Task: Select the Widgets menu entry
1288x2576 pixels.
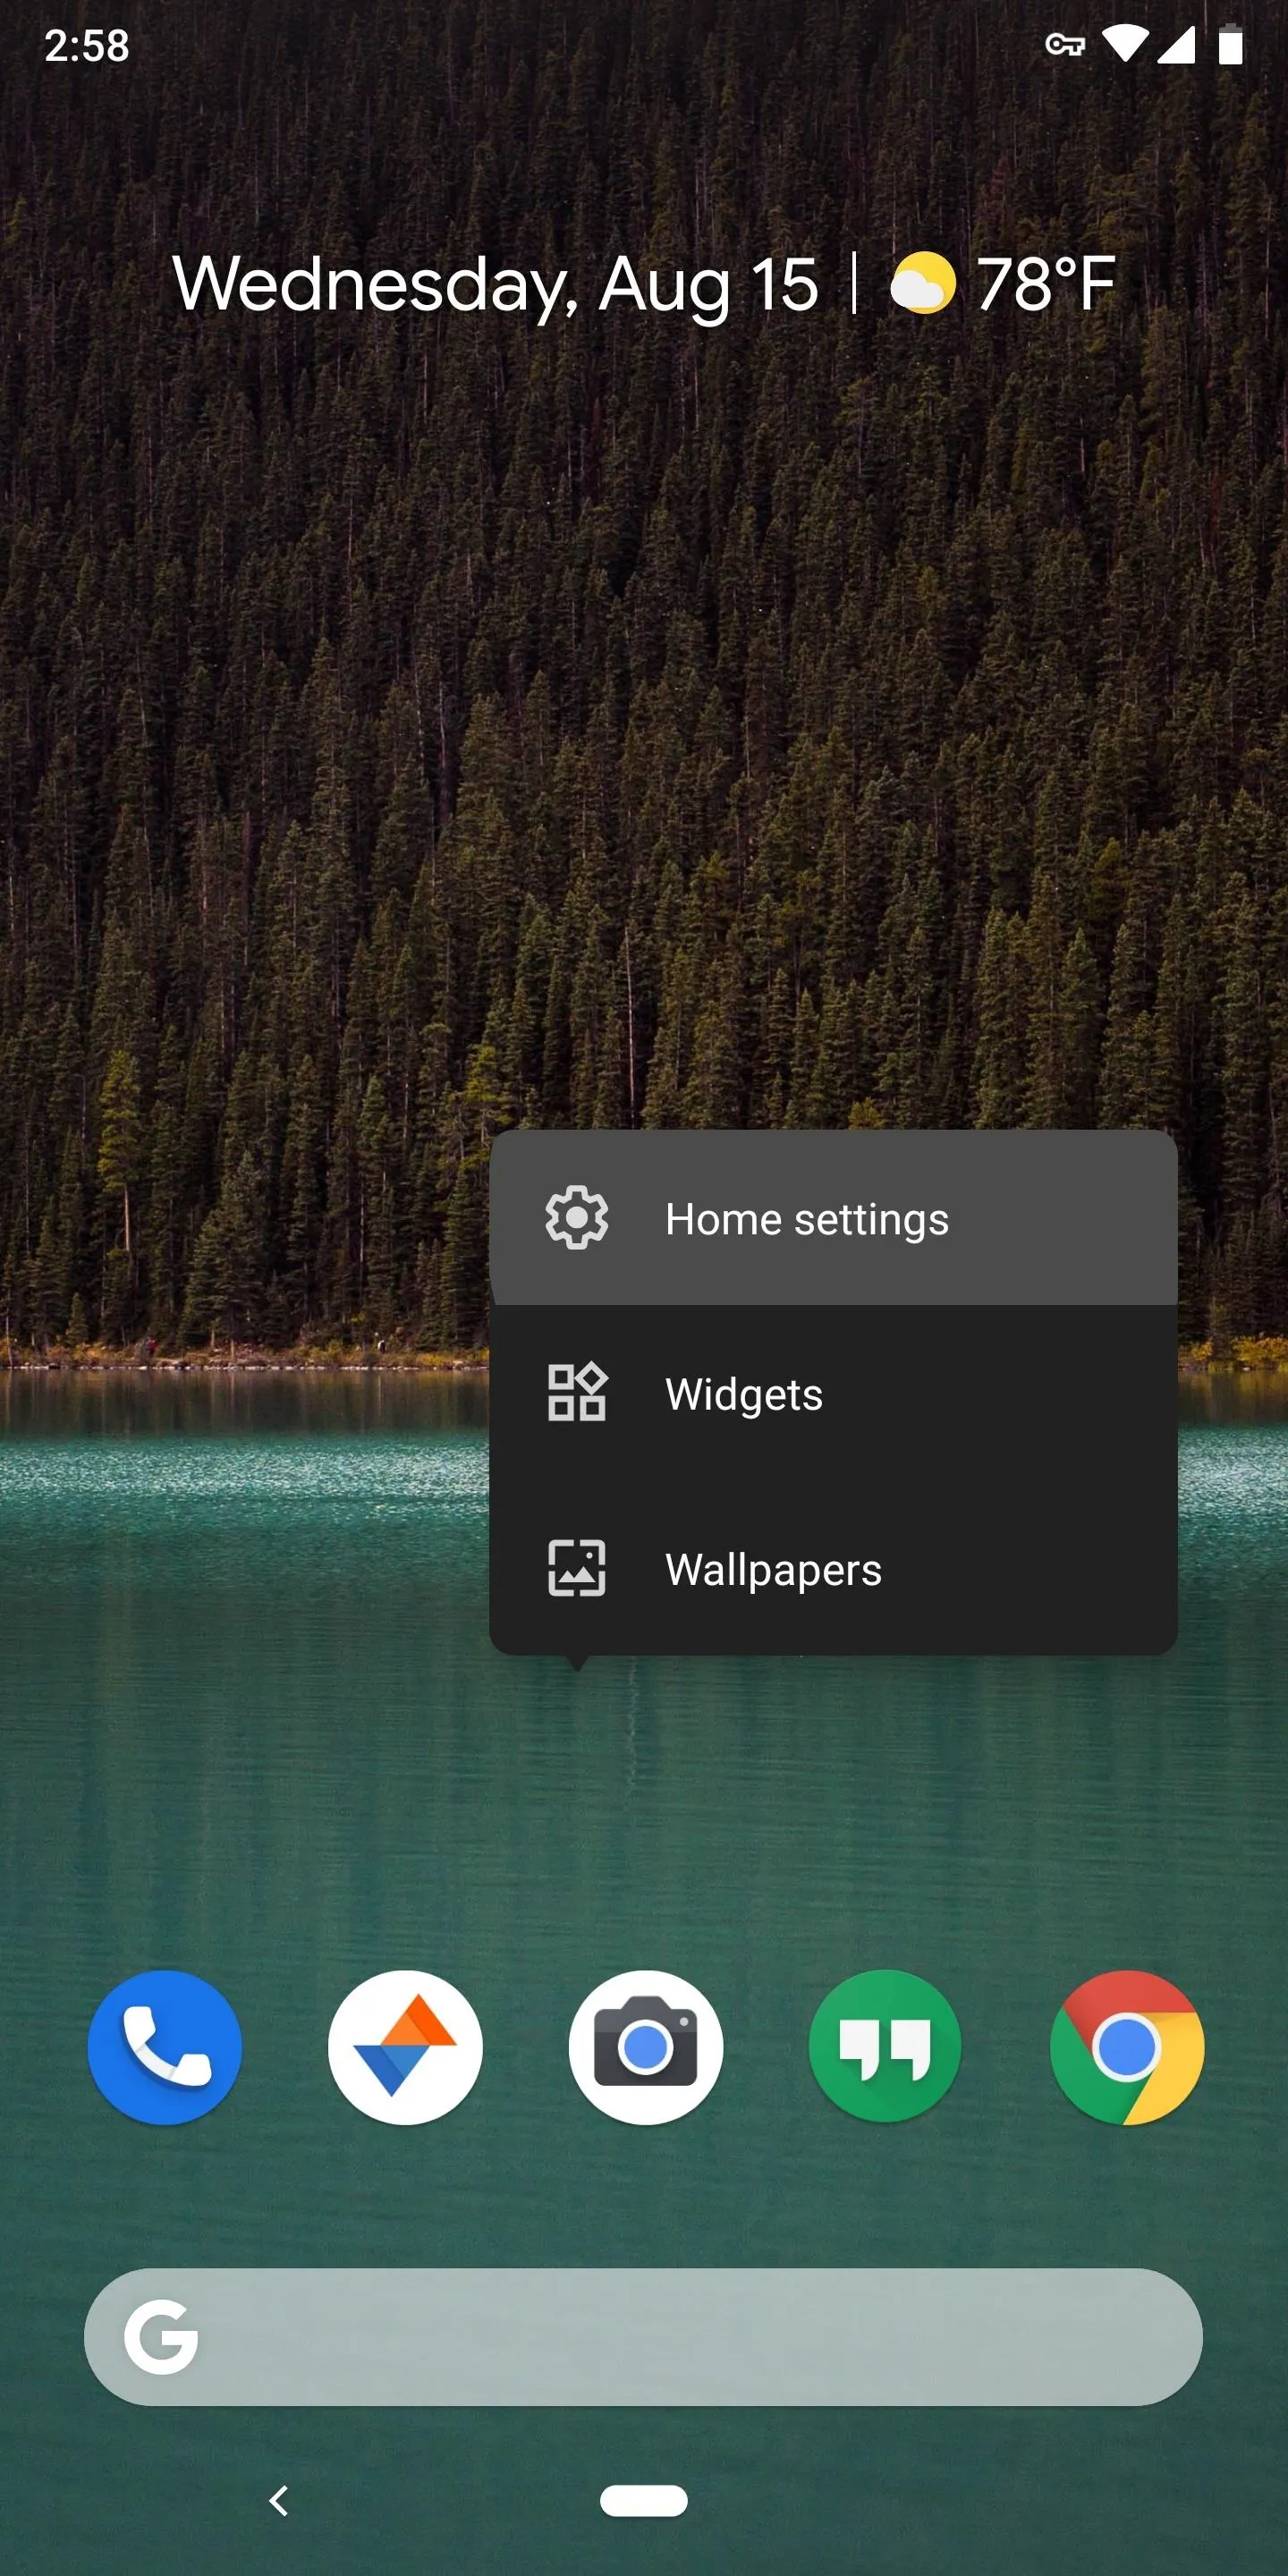Action: [833, 1393]
